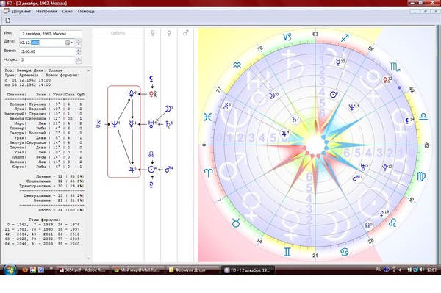Click the Aries sign on the chart wheel
The image size is (441, 293).
[x=209, y=173]
